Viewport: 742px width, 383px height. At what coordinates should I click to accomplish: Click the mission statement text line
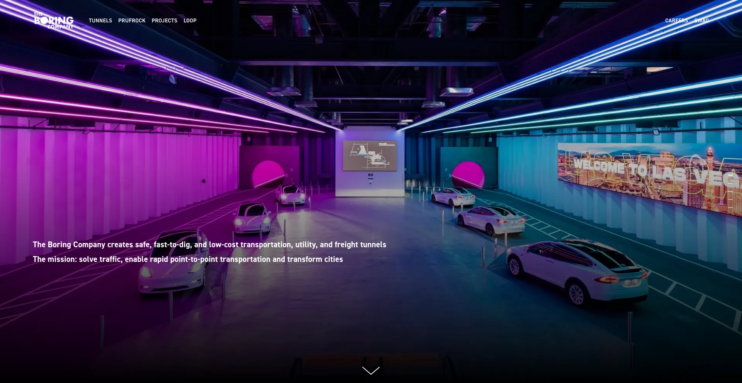click(x=187, y=259)
